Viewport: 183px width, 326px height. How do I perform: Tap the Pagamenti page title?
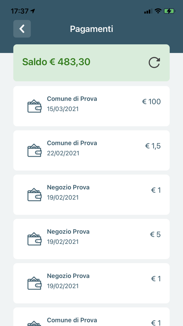pyautogui.click(x=92, y=29)
